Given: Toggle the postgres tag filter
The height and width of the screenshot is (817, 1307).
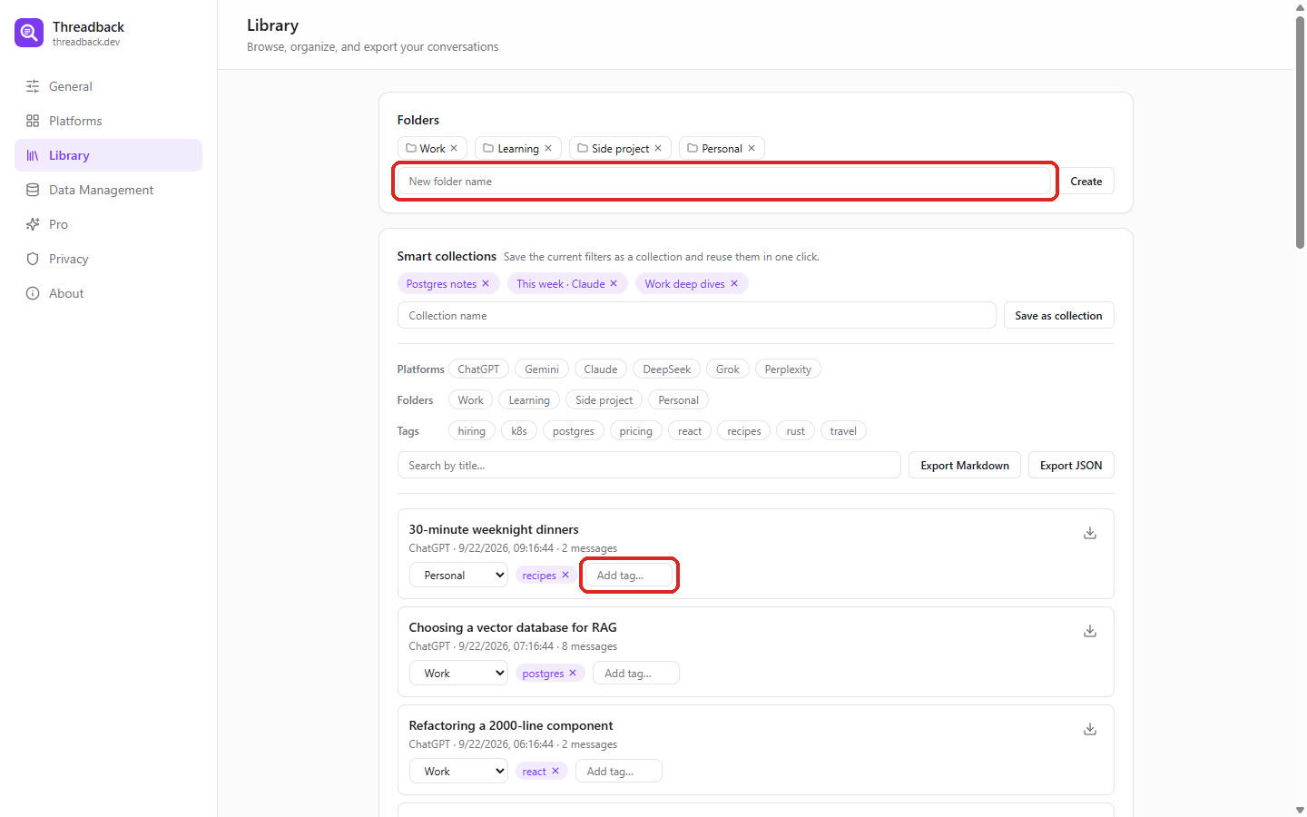Looking at the screenshot, I should (x=574, y=430).
